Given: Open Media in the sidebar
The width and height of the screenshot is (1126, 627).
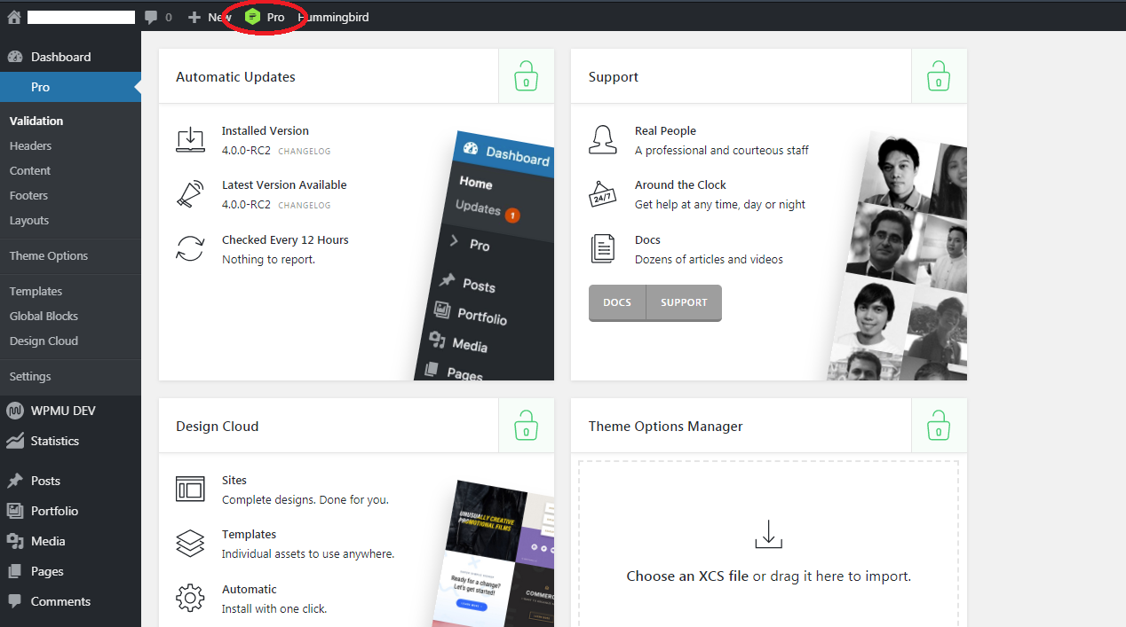Looking at the screenshot, I should pyautogui.click(x=47, y=541).
